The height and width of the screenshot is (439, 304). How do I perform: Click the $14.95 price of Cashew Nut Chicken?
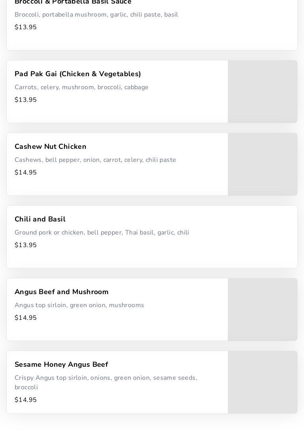[26, 173]
